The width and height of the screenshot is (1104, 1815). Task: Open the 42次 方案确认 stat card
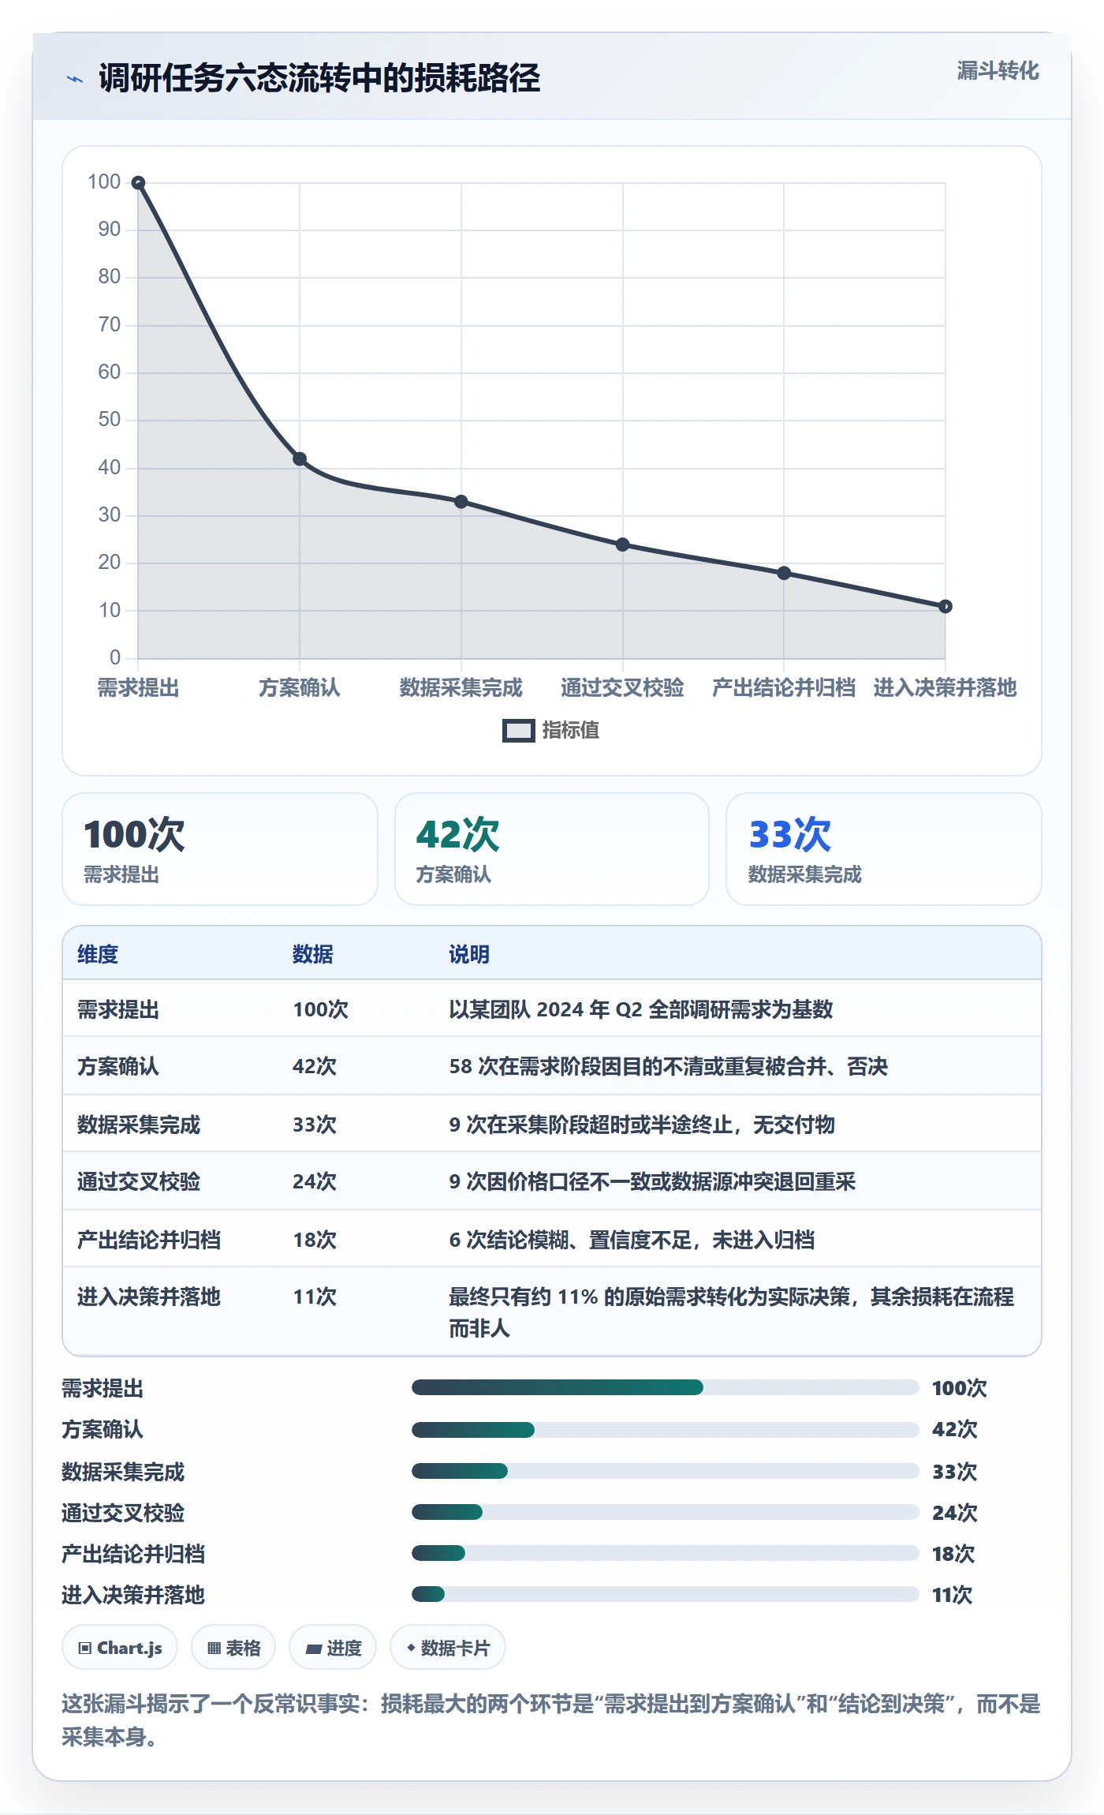coord(552,849)
